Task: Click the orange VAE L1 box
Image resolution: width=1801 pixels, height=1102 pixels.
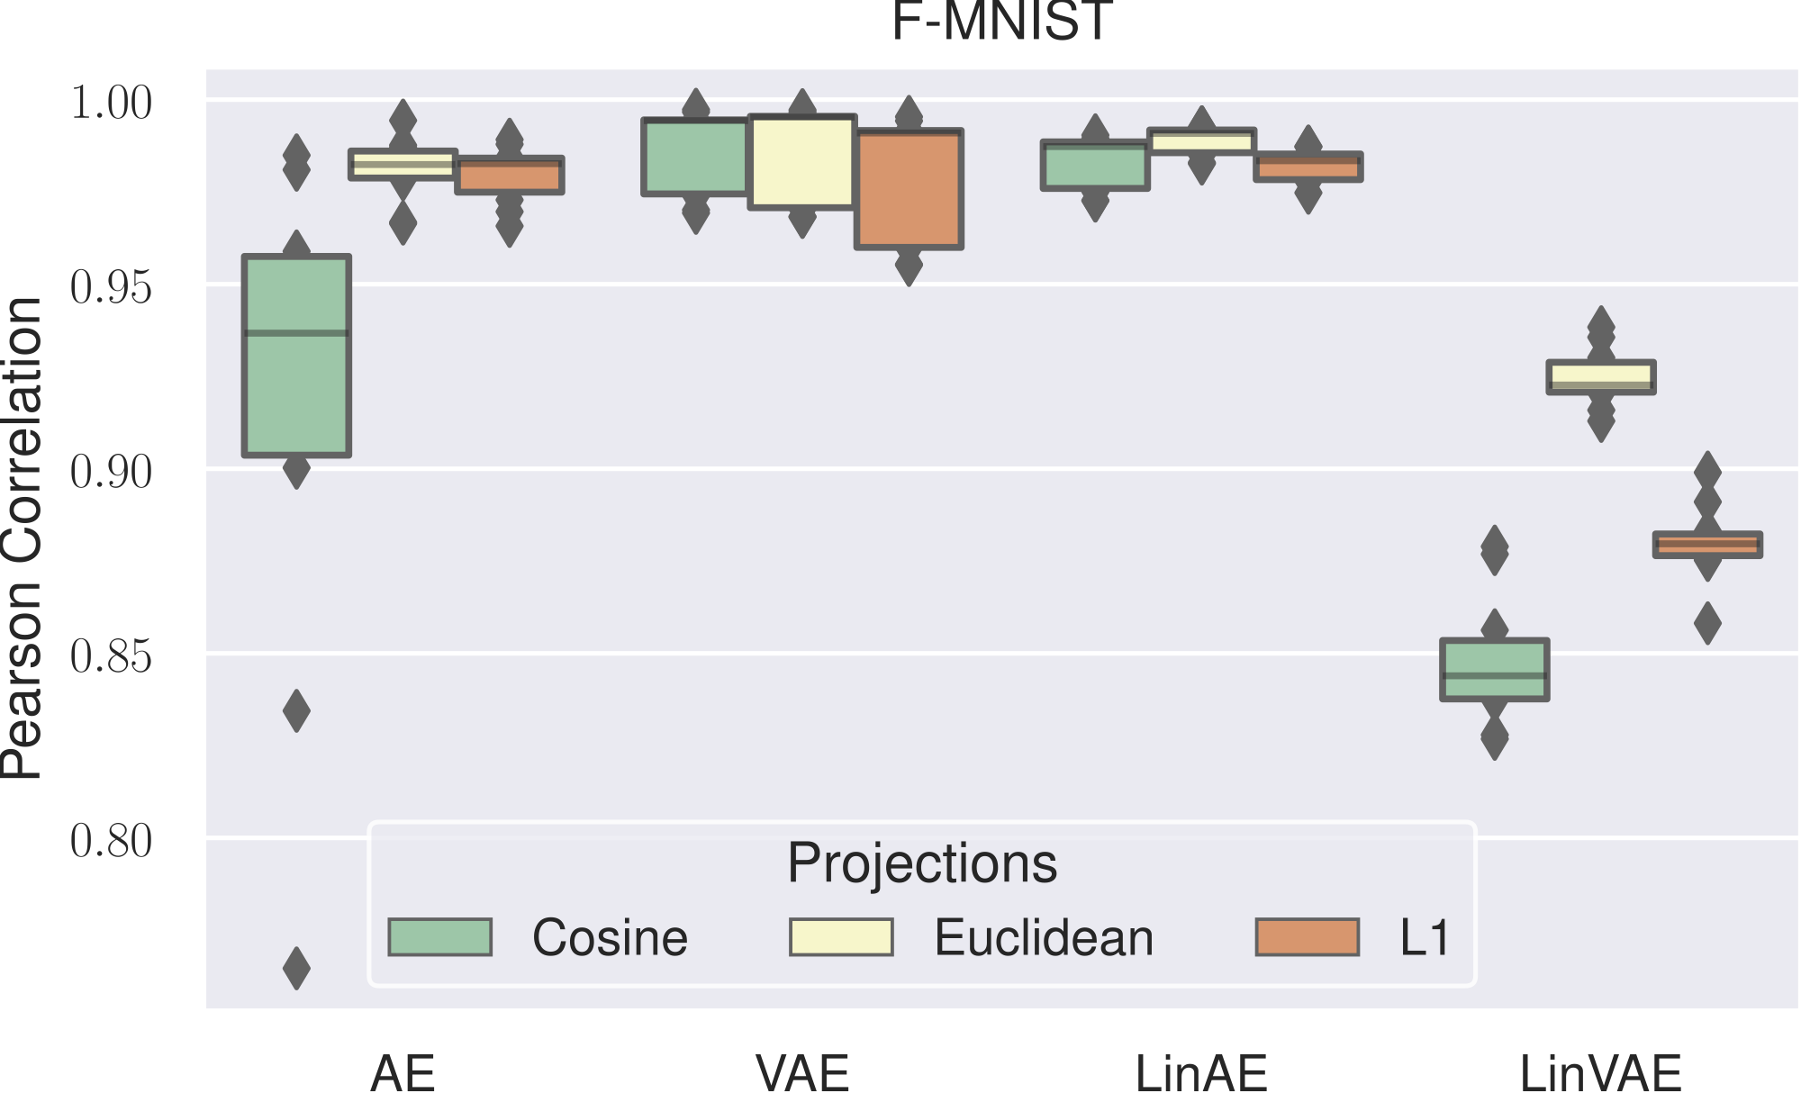Action: [x=909, y=189]
